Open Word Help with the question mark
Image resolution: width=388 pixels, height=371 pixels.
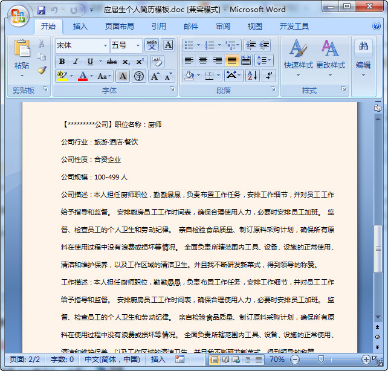click(x=377, y=26)
